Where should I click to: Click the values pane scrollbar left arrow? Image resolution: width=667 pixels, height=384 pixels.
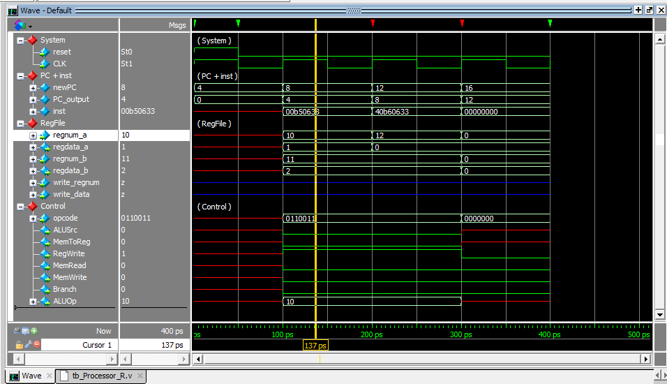click(x=126, y=360)
